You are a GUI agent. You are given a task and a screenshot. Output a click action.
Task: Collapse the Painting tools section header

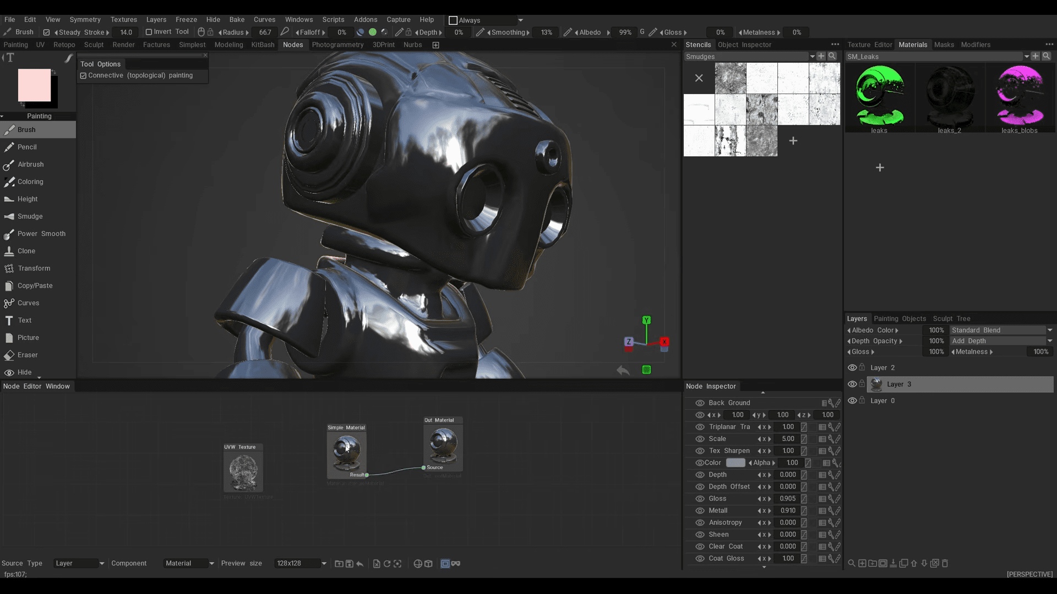pyautogui.click(x=37, y=116)
